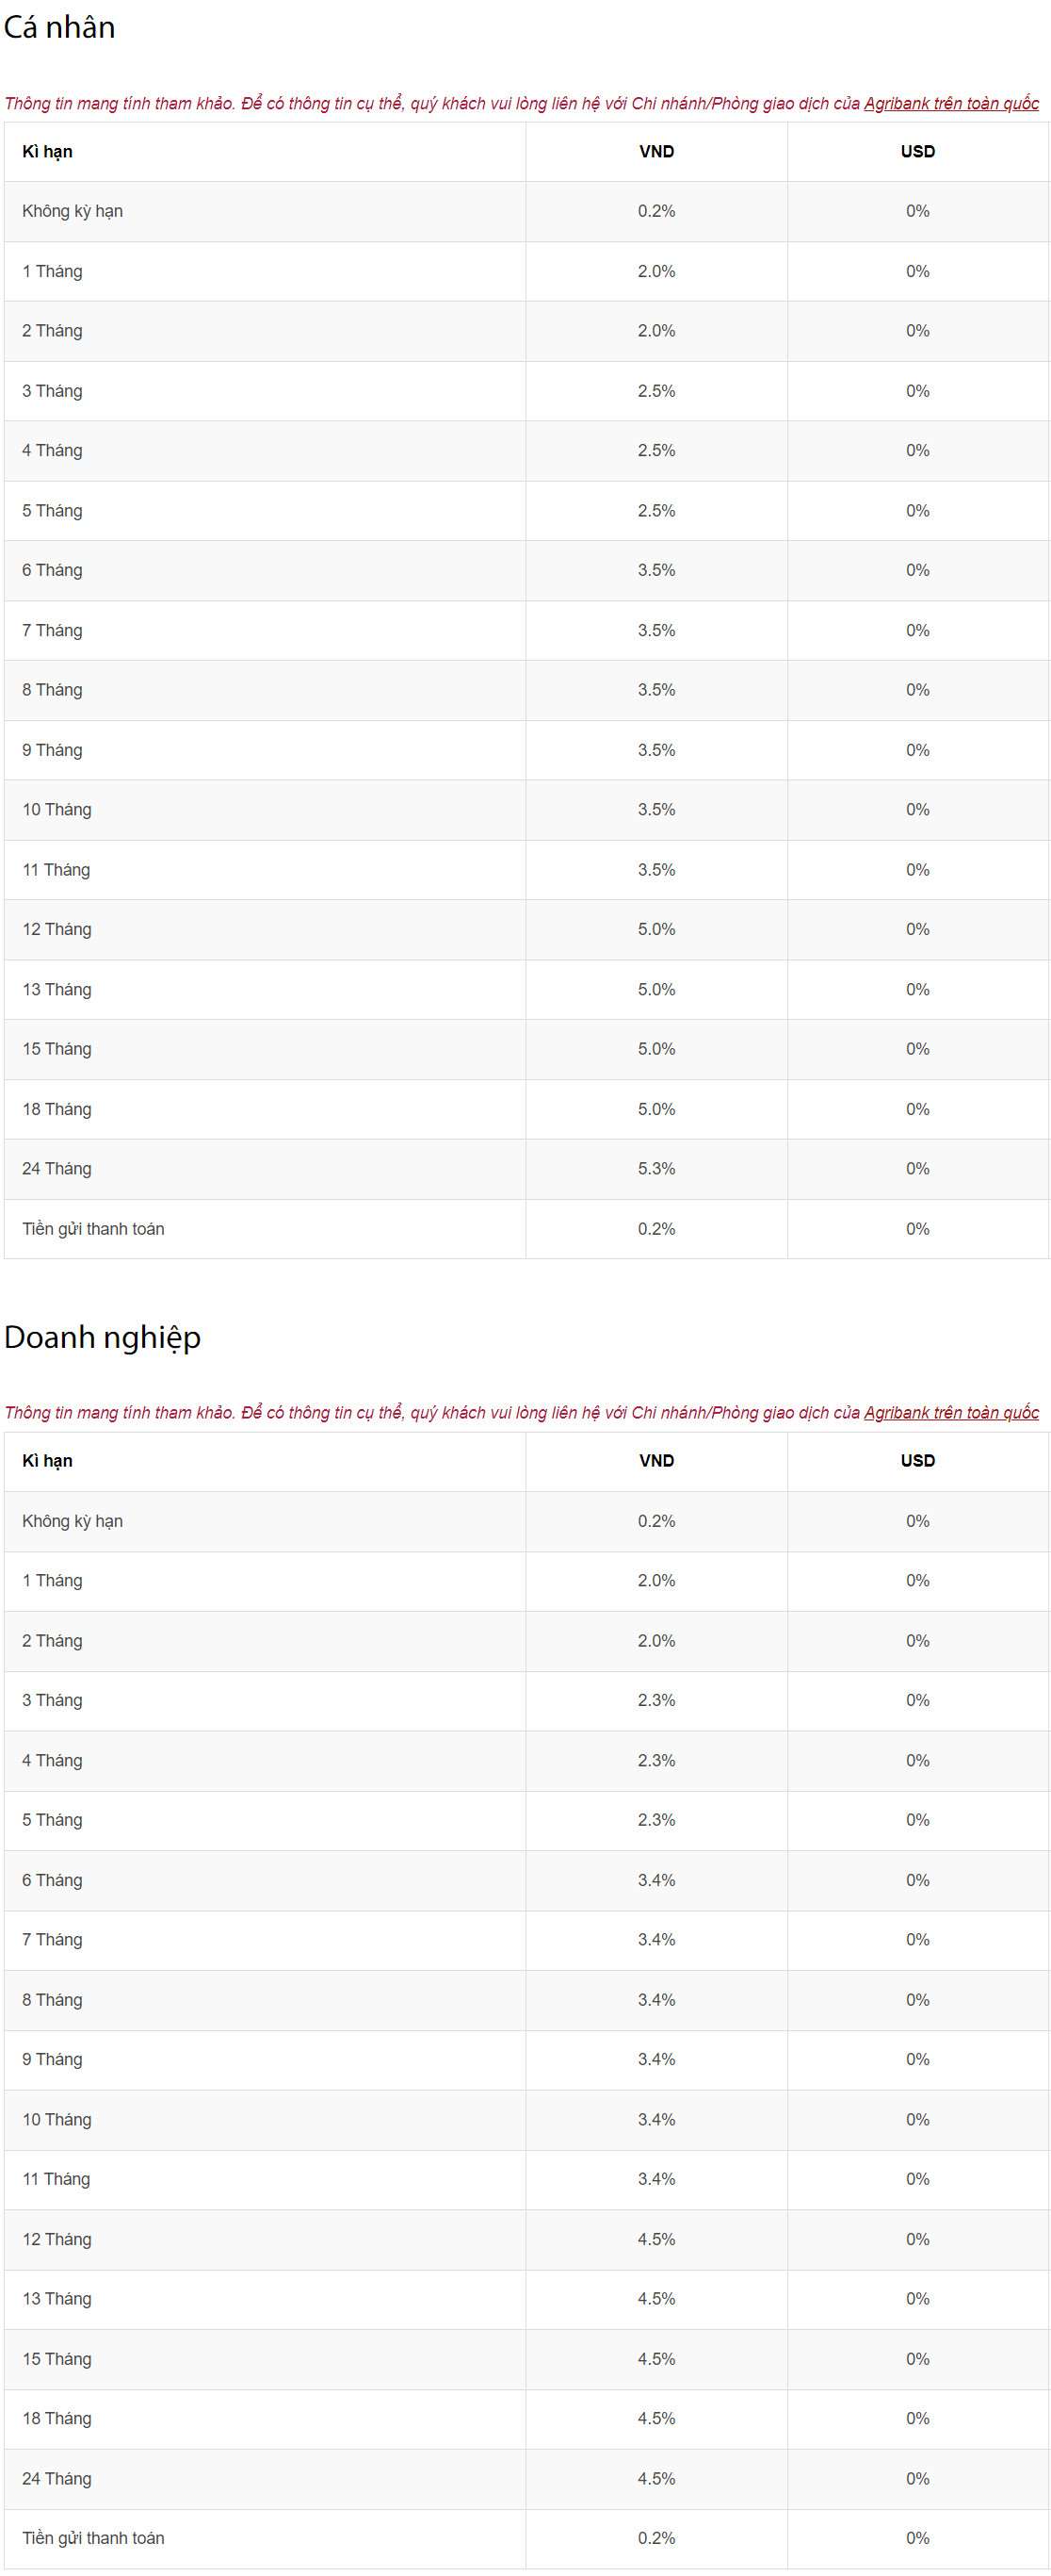Select Không kỳ hạn row in Cá nhân table
This screenshot has width=1051, height=2576.
click(x=73, y=211)
